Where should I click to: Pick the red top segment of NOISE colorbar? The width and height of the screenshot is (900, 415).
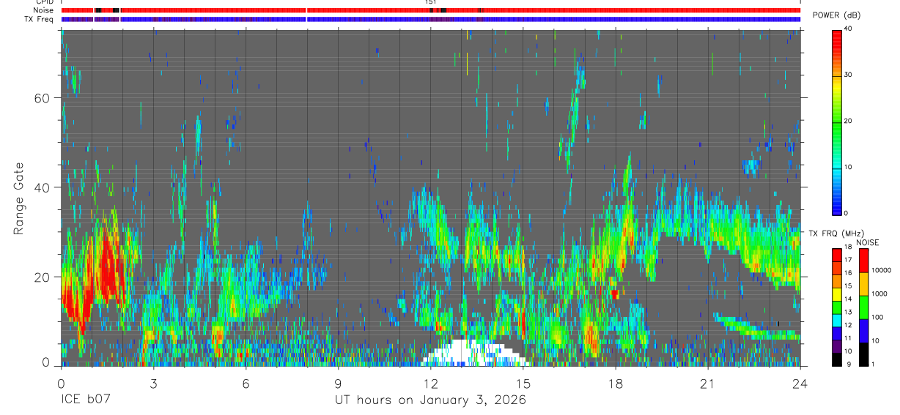[863, 260]
